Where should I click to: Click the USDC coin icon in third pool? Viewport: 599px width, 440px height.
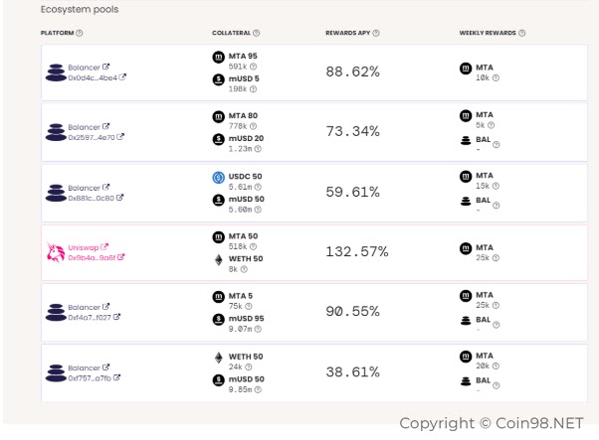(x=219, y=178)
